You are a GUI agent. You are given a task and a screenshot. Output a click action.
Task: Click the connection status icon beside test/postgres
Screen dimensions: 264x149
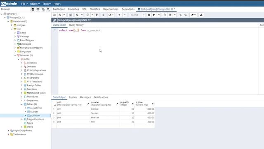[54, 20]
